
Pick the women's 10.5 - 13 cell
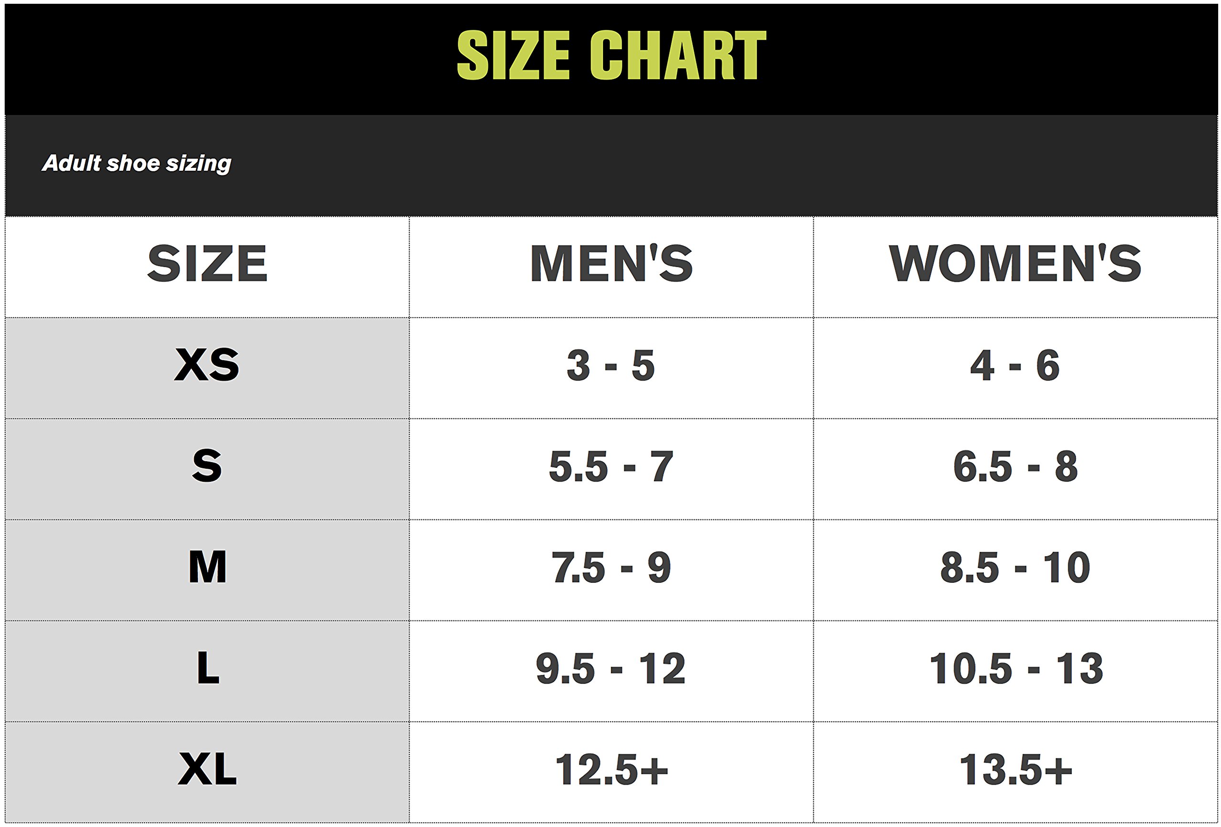point(1014,668)
